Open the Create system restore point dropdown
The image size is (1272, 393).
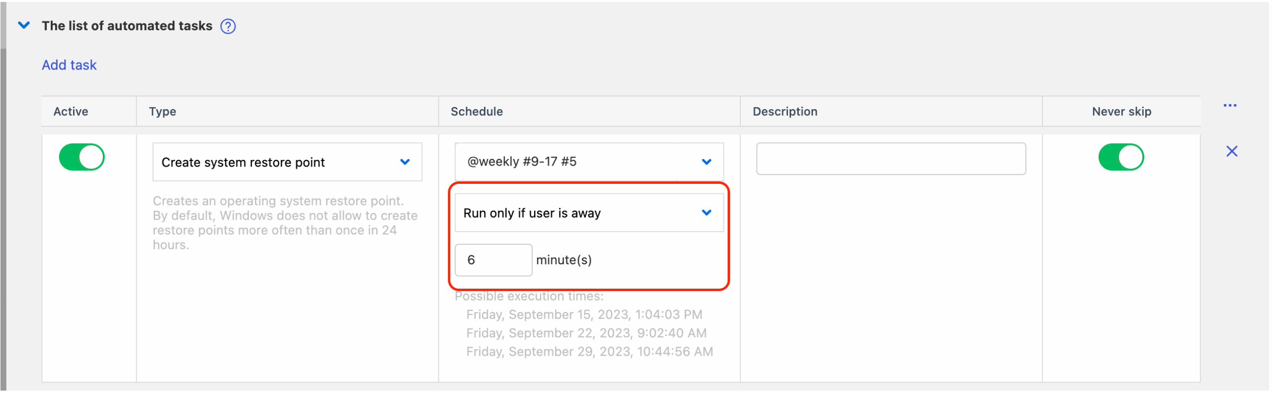[287, 162]
